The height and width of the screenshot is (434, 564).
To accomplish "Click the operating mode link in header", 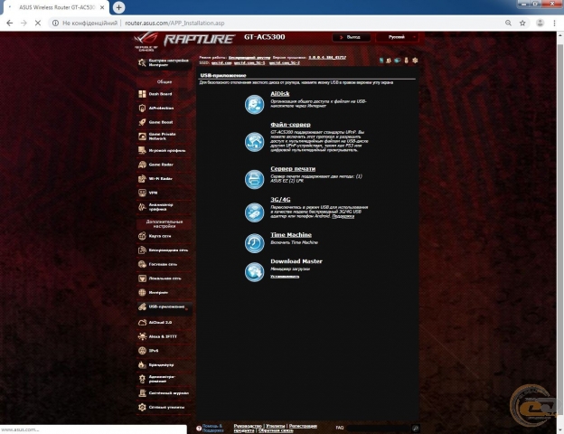I will point(249,57).
